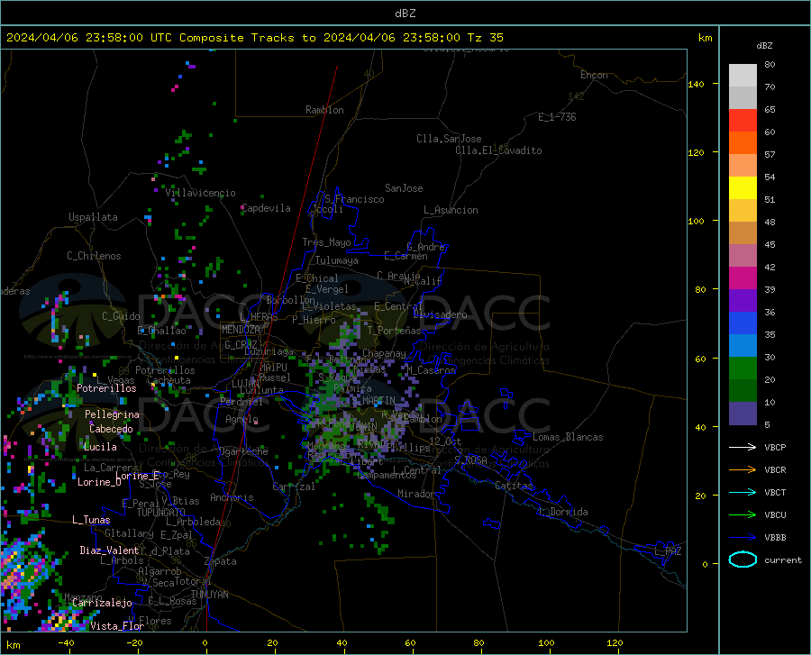Pick the light blue swatch in dBZ scale

(743, 346)
